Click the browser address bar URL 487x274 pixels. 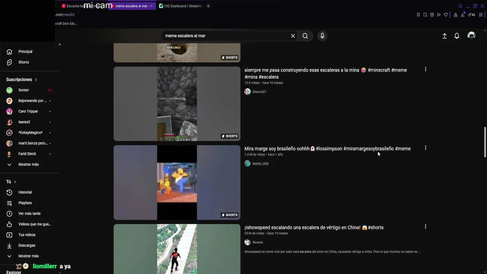click(x=65, y=15)
